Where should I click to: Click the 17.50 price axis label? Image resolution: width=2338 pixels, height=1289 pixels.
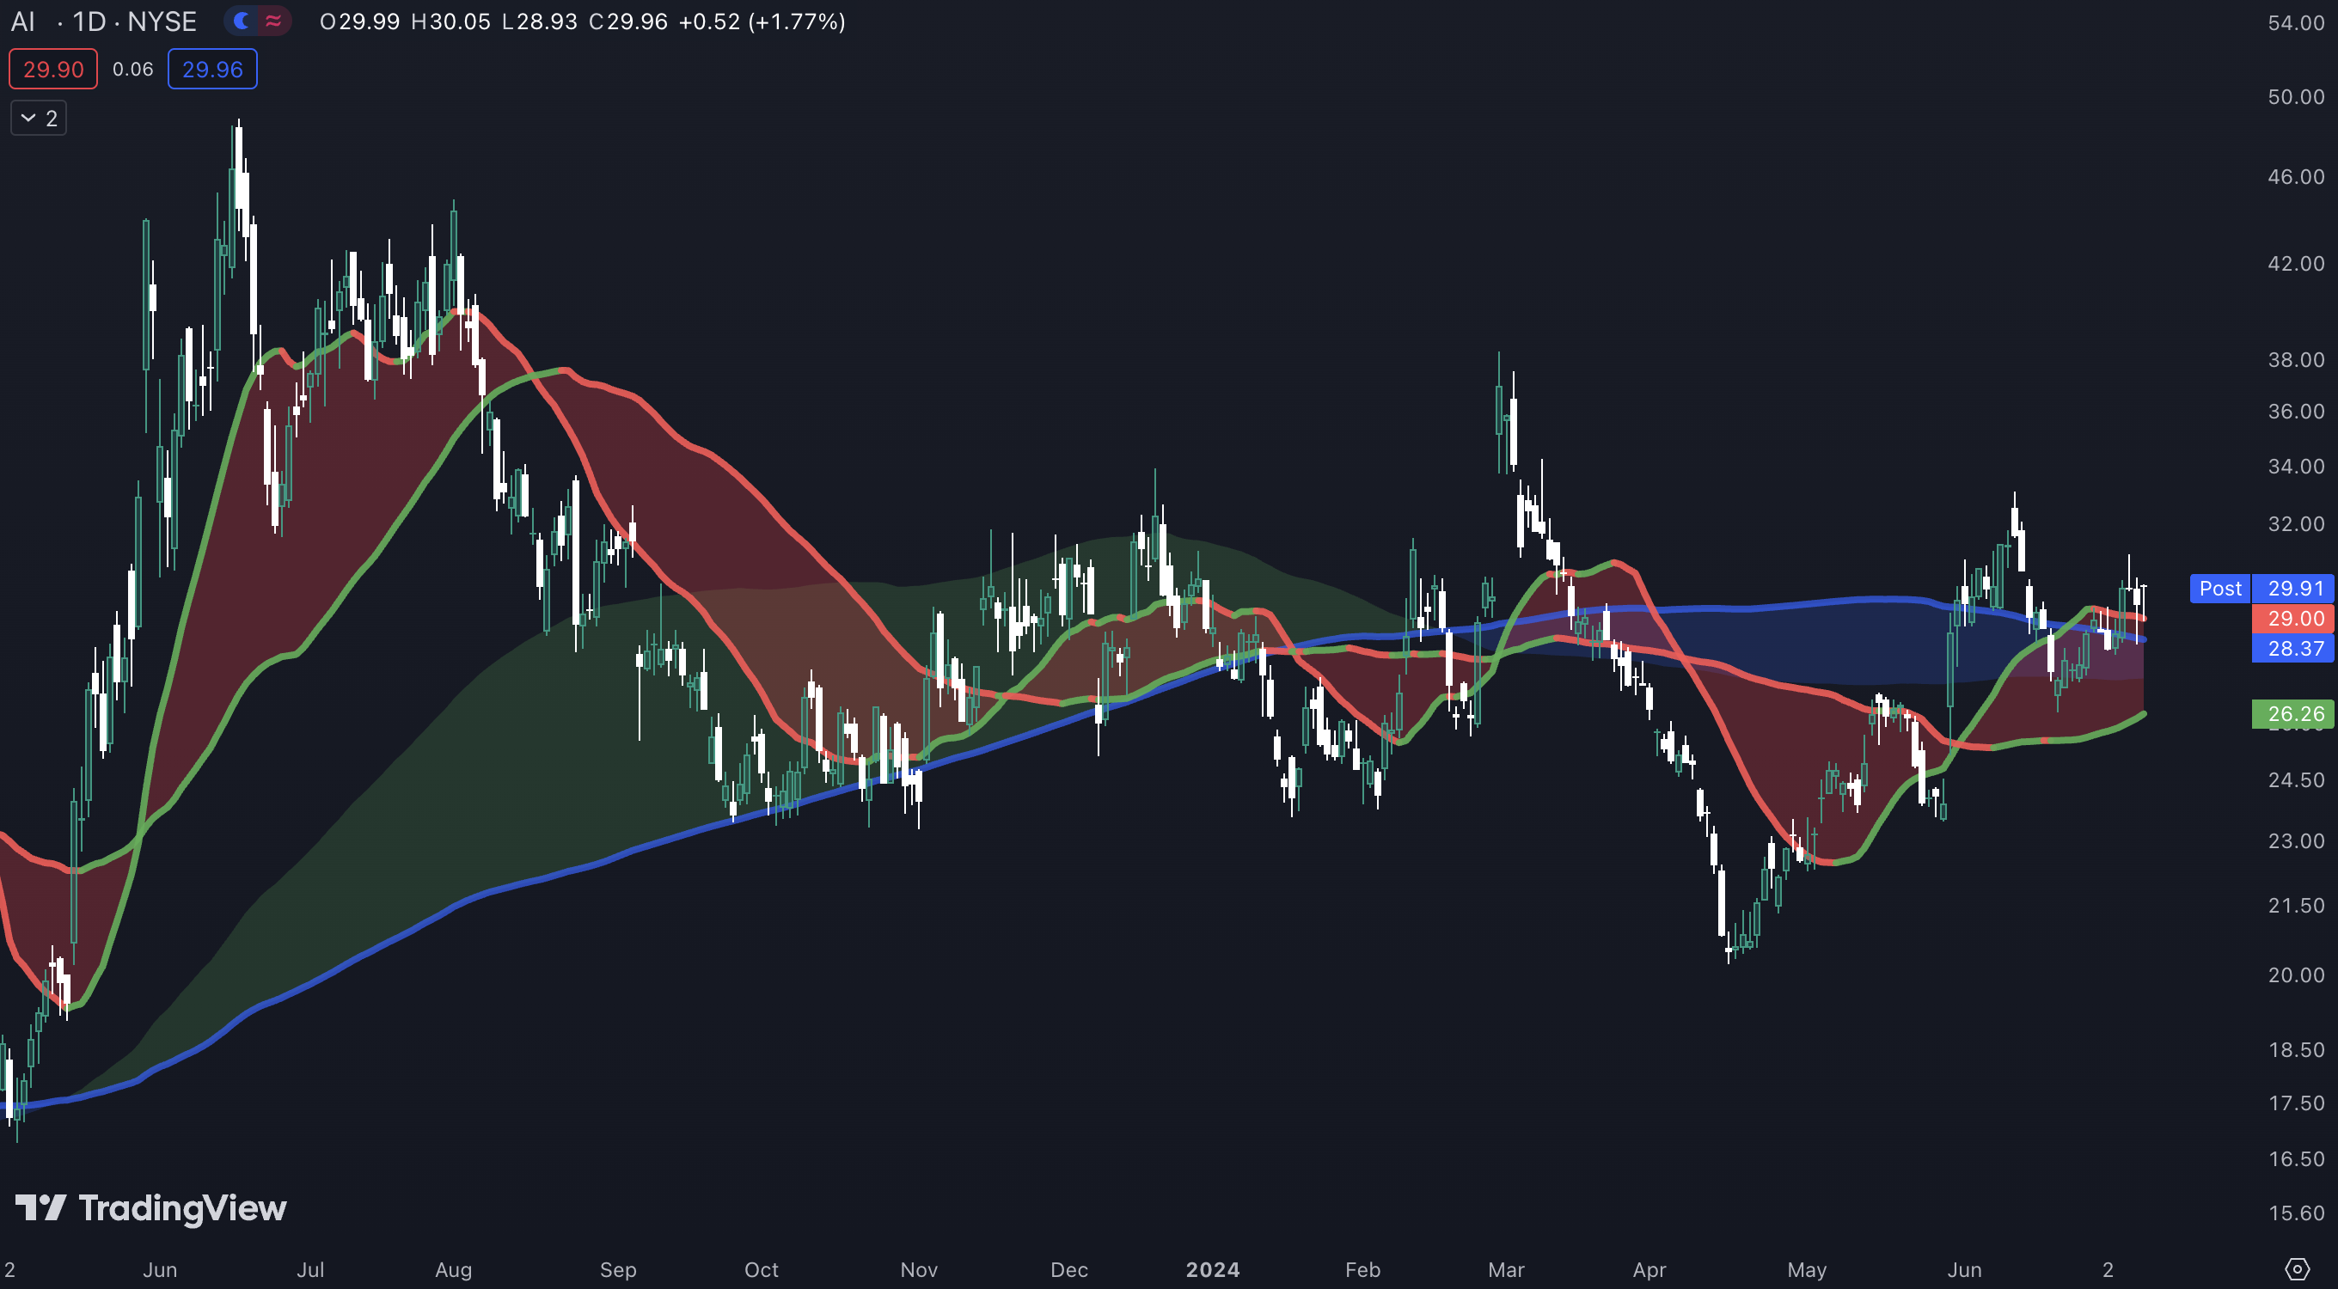[2295, 1103]
